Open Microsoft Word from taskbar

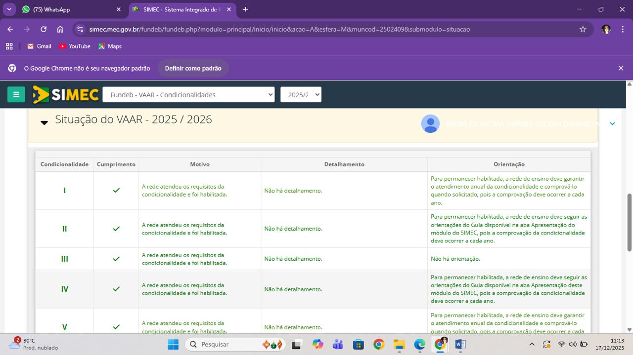(x=460, y=344)
